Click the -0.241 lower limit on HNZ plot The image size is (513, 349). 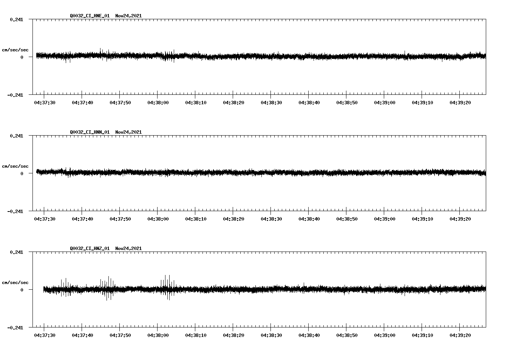click(x=15, y=327)
